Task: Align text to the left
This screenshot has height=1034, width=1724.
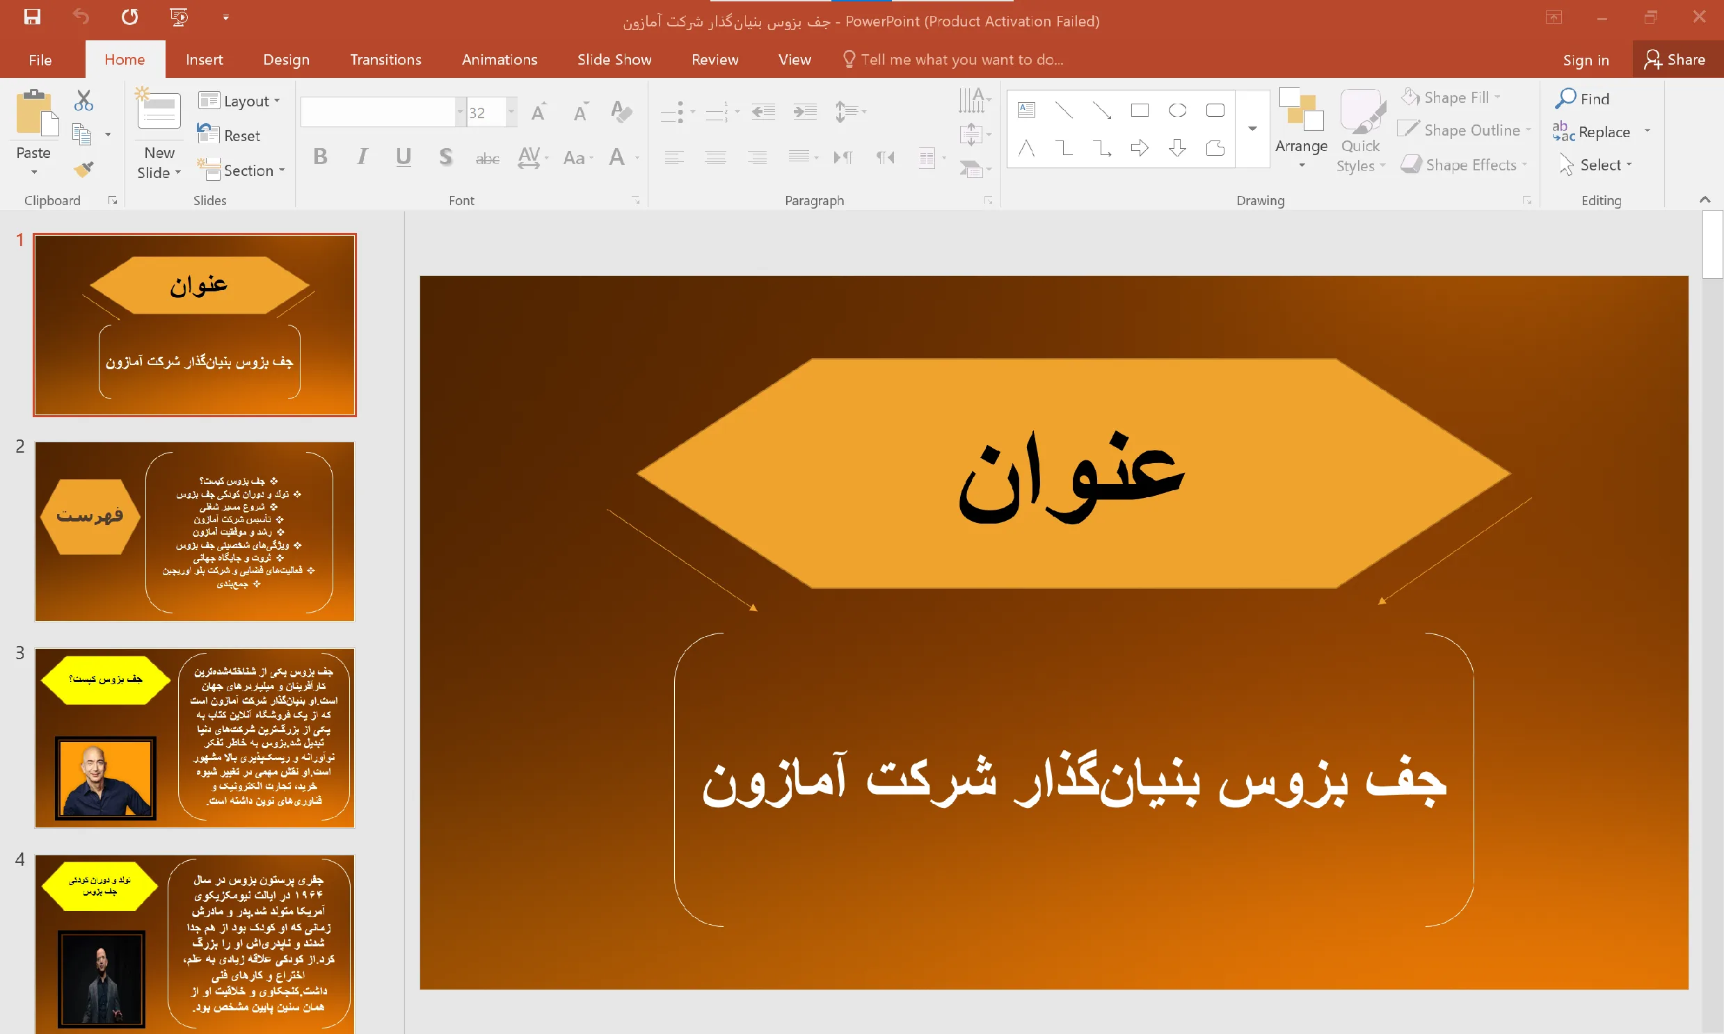Action: (x=673, y=157)
